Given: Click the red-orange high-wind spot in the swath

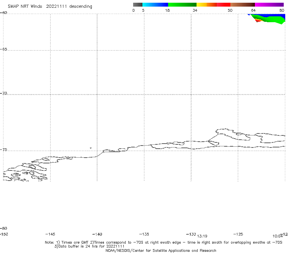Looking at the screenshot, I should tap(258, 21).
